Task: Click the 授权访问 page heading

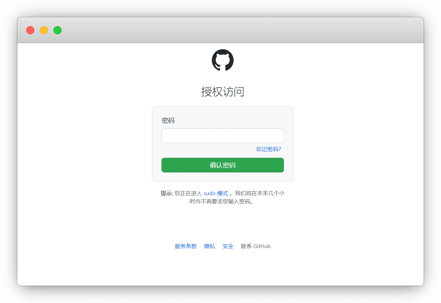Action: coord(222,92)
